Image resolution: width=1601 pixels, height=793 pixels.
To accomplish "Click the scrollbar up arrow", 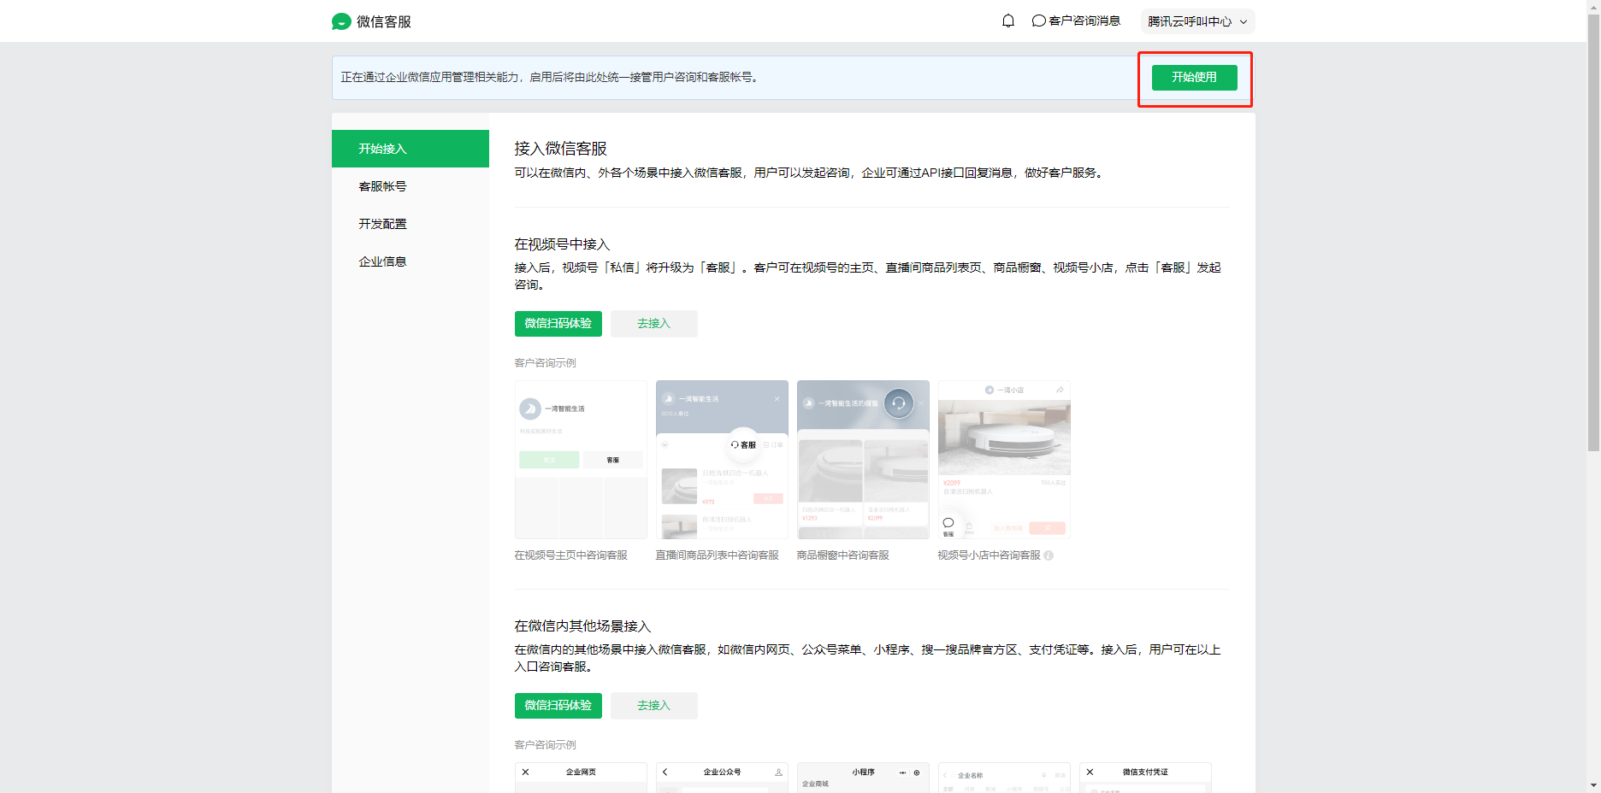I will coord(1593,6).
